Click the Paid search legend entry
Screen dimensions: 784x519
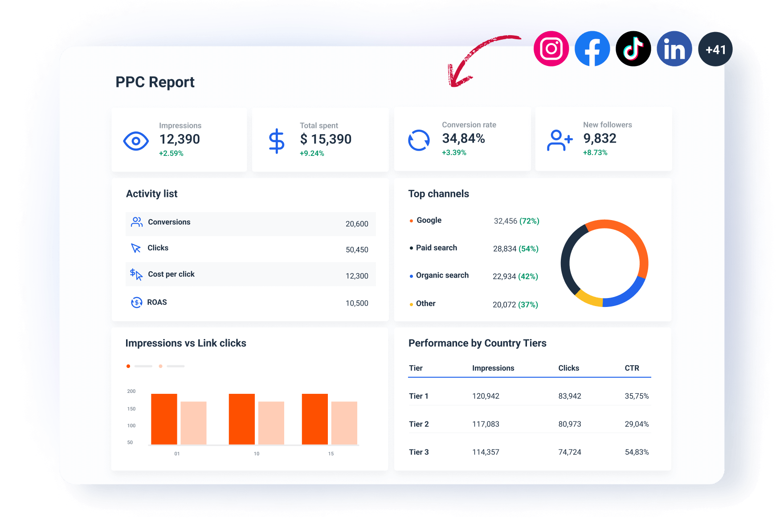[x=436, y=248]
